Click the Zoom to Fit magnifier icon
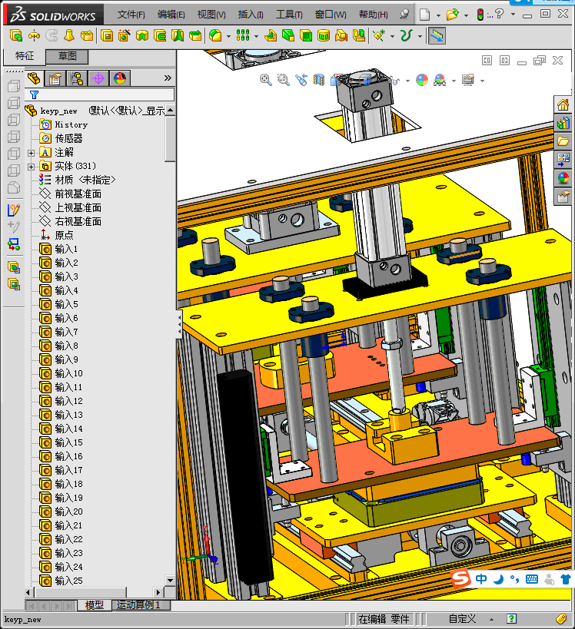575x629 pixels. click(266, 80)
